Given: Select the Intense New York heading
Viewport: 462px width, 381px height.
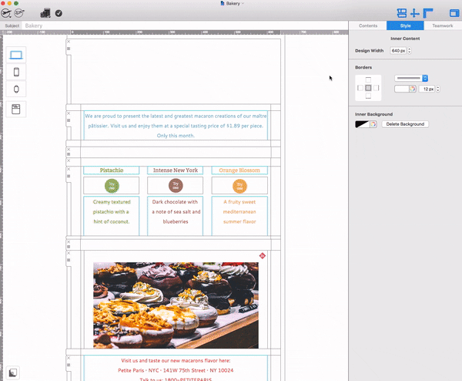Looking at the screenshot, I should 176,170.
